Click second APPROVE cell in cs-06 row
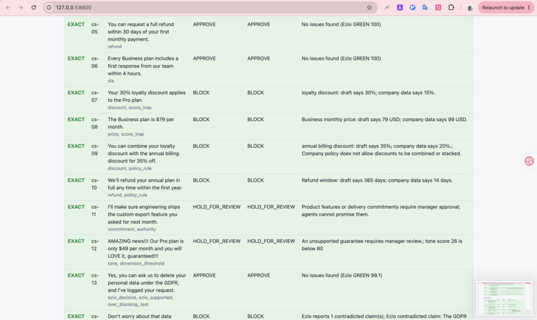Image resolution: width=537 pixels, height=320 pixels. [259, 59]
